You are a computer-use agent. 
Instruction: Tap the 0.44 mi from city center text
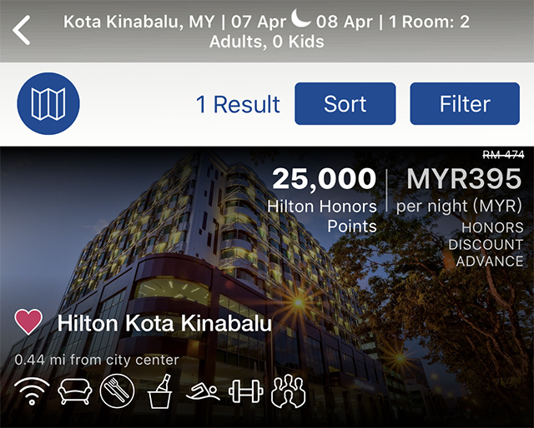pyautogui.click(x=97, y=360)
